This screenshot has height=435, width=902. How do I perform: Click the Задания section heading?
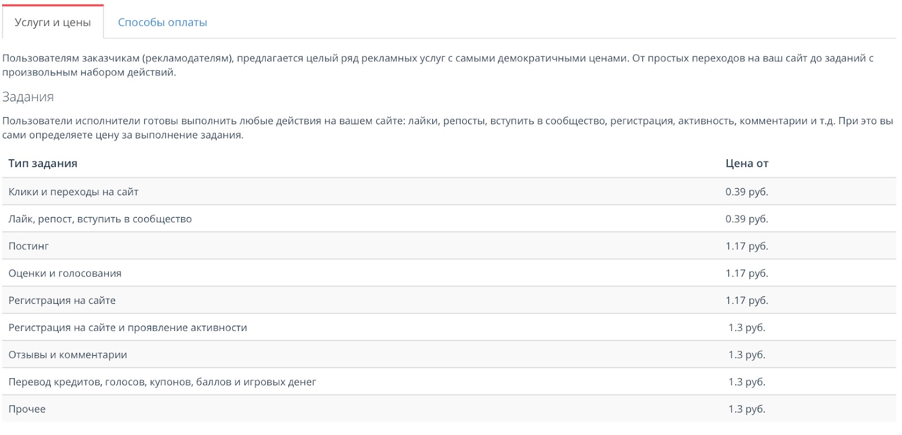(x=28, y=97)
